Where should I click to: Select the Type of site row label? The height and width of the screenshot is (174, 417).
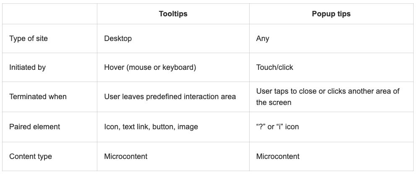pyautogui.click(x=29, y=38)
